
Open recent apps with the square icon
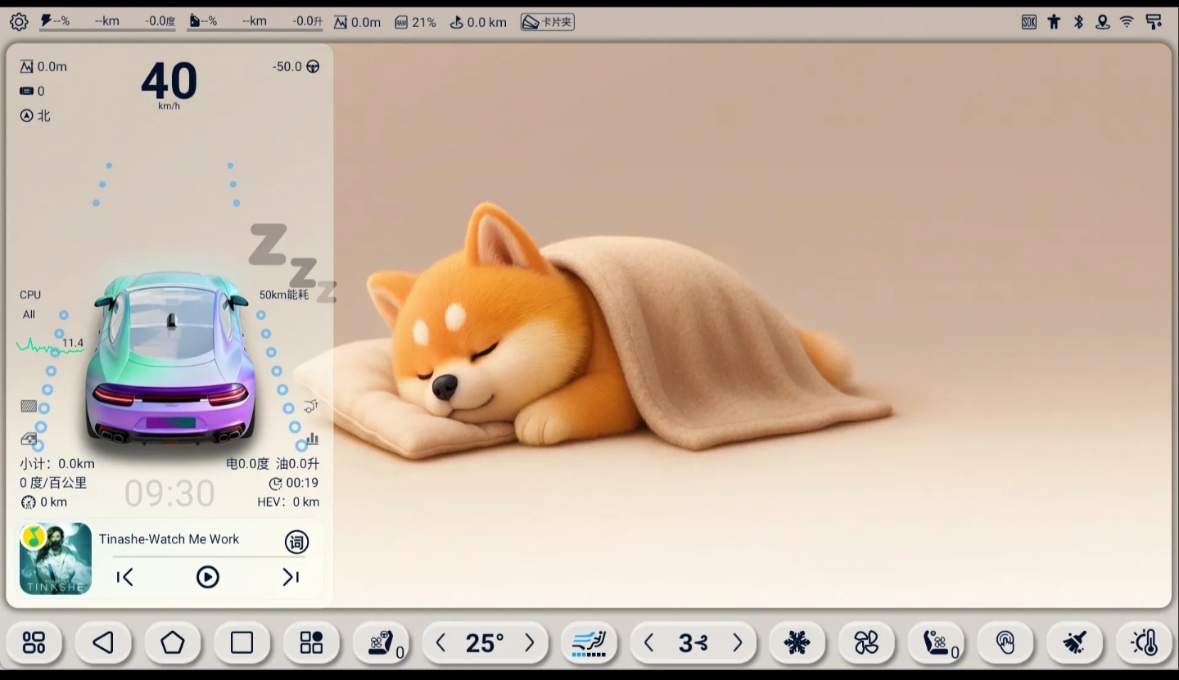click(242, 643)
